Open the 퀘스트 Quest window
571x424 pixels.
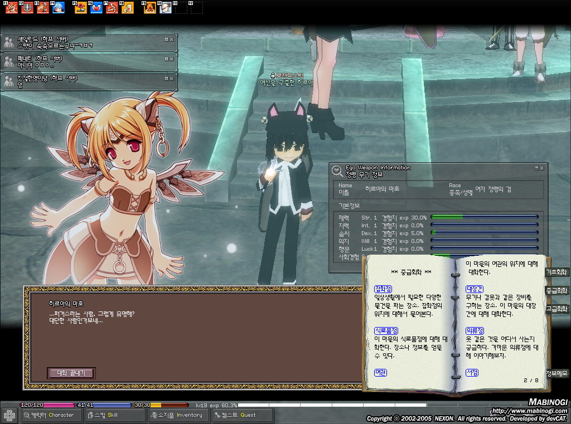(x=243, y=415)
